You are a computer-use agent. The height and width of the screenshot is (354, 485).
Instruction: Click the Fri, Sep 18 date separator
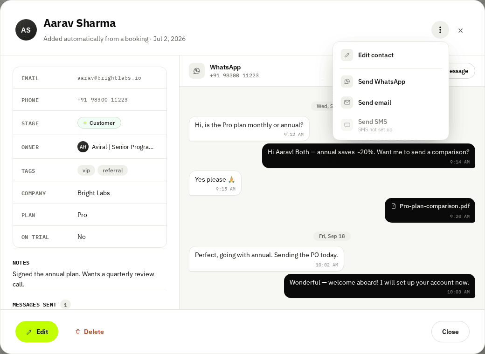click(x=332, y=236)
